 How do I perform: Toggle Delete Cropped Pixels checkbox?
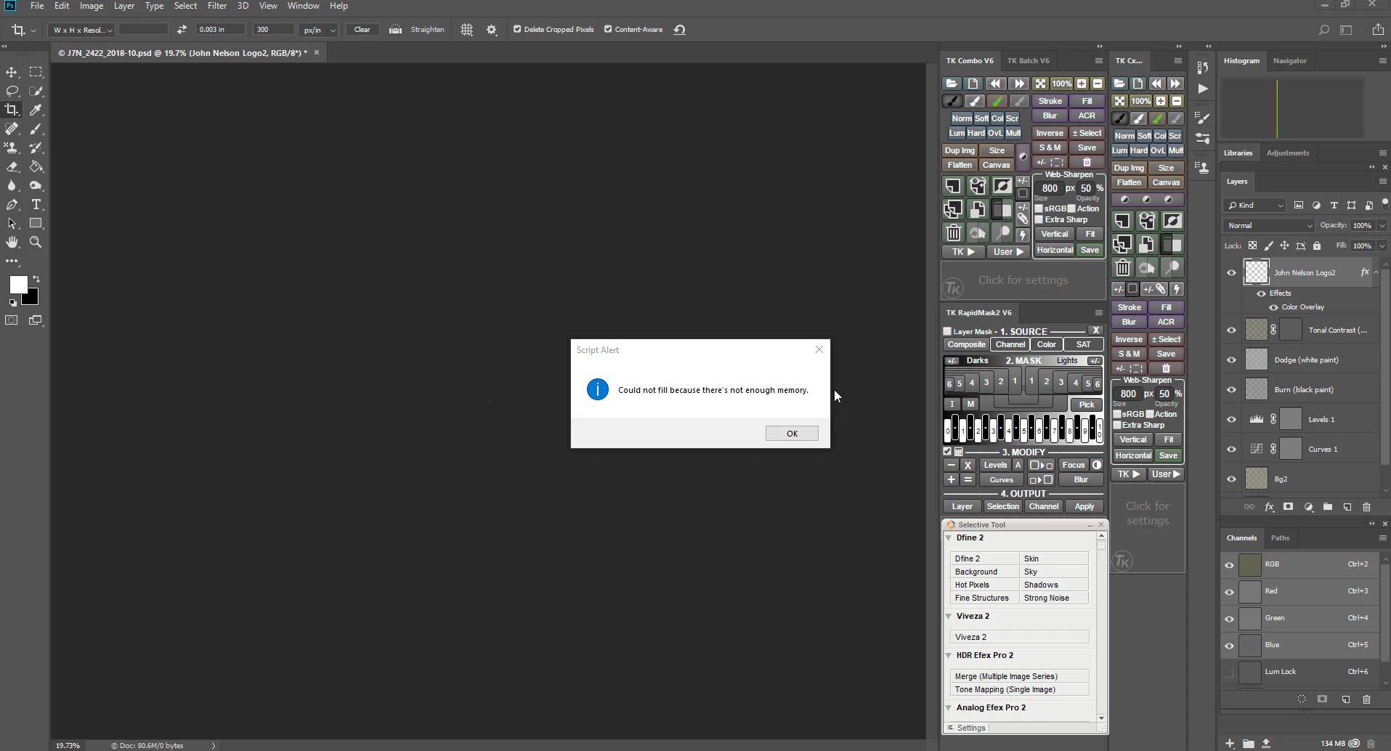pyautogui.click(x=517, y=30)
